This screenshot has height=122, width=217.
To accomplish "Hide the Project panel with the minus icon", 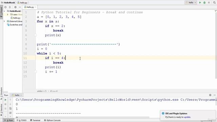I will tap(20, 7).
